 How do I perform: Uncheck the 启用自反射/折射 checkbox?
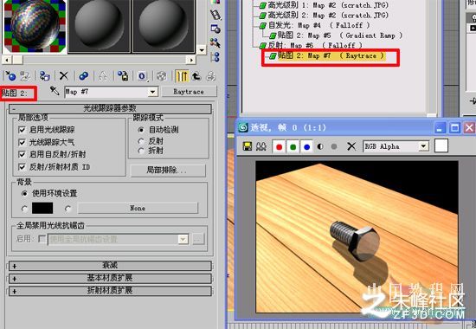22,154
